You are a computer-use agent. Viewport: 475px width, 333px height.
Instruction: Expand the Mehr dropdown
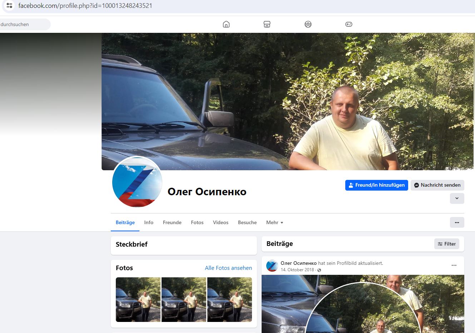click(274, 222)
